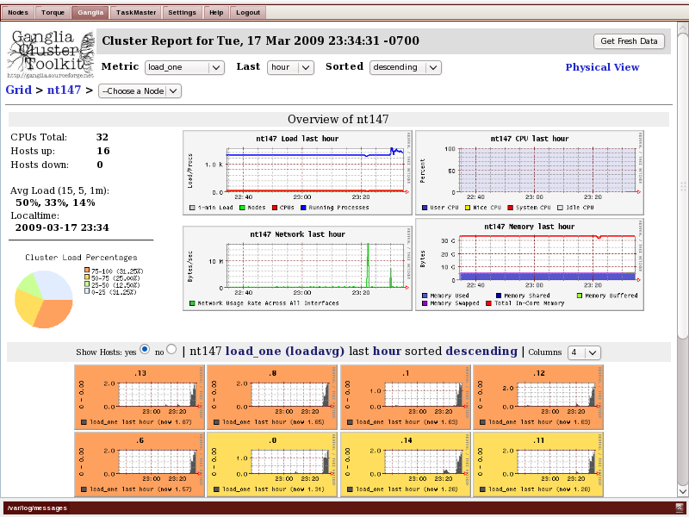Click the scrollbar up arrow
Screen dimensions: 689x517
click(682, 28)
